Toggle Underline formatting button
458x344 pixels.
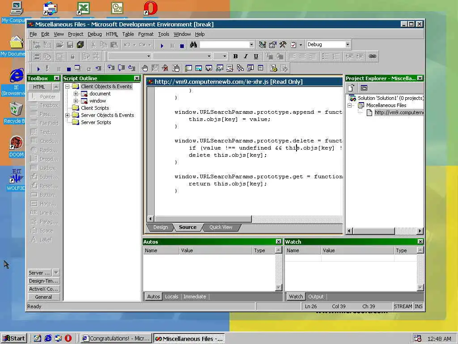256,56
